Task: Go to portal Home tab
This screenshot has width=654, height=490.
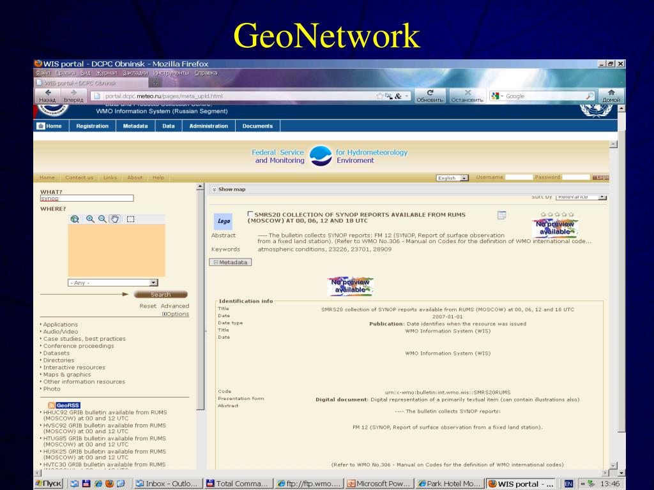Action: [51, 126]
